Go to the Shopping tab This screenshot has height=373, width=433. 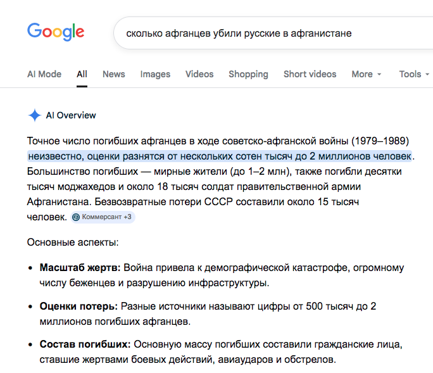click(248, 74)
